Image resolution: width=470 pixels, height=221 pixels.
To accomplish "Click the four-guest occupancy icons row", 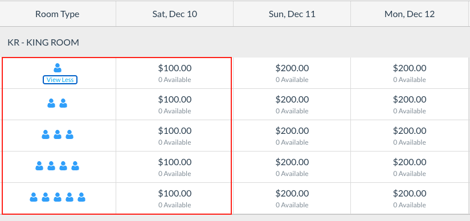I will point(57,166).
